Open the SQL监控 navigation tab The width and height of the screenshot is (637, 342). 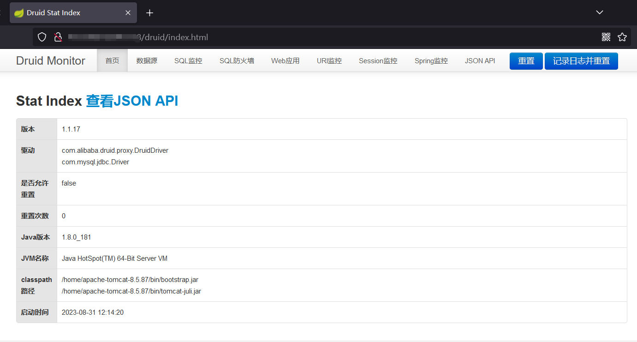click(x=188, y=60)
